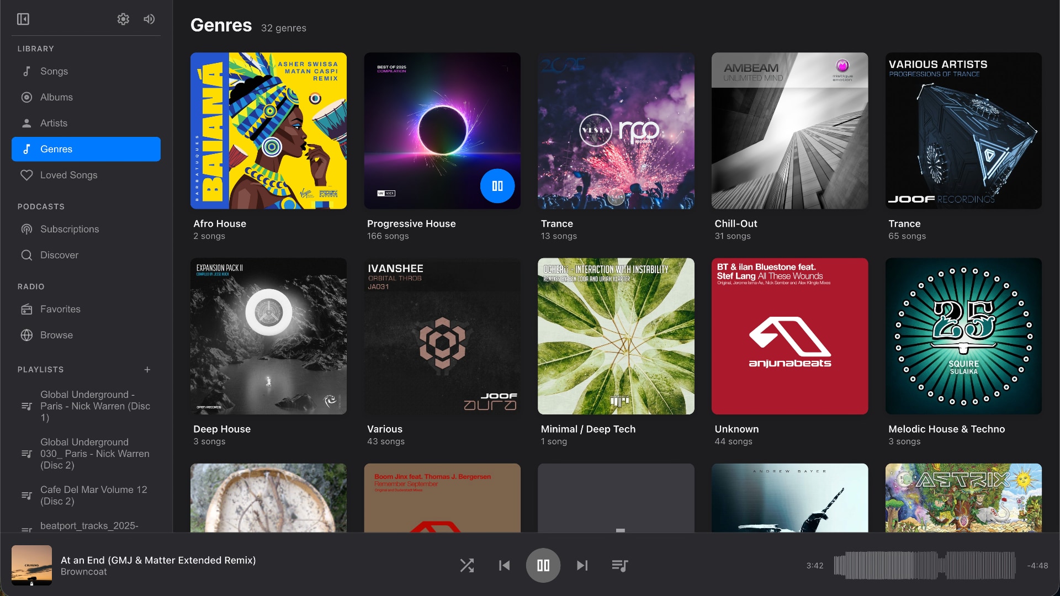
Task: Click the Astrix album cover
Action: point(963,498)
